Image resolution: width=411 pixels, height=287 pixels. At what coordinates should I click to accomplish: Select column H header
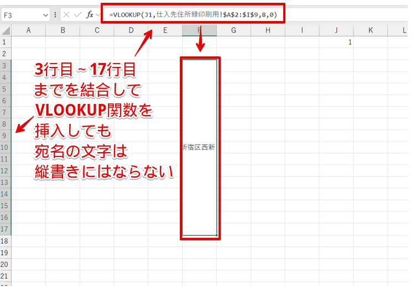[268, 30]
